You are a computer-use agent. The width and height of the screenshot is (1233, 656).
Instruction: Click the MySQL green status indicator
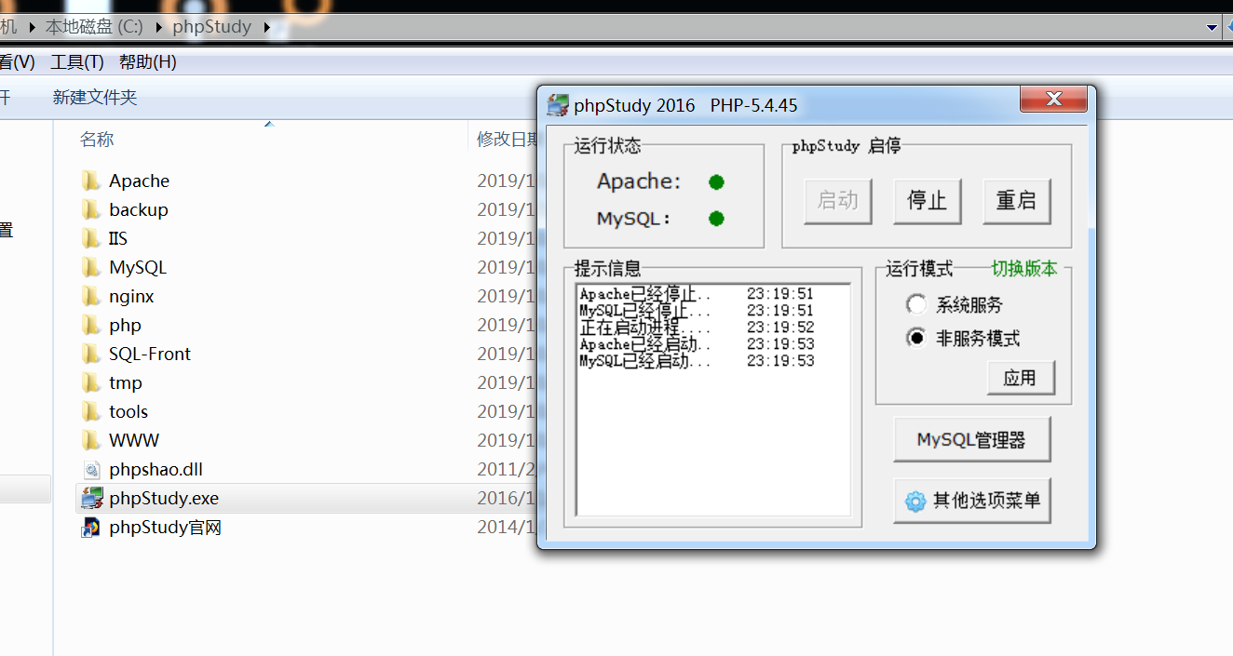[716, 219]
